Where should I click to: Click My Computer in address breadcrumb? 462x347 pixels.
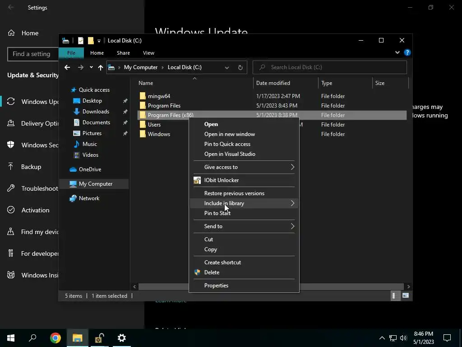point(141,67)
